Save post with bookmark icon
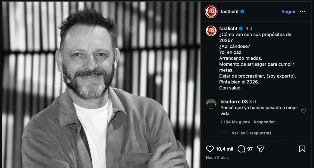Image resolution: width=314 pixels, height=168 pixels. coord(302,149)
